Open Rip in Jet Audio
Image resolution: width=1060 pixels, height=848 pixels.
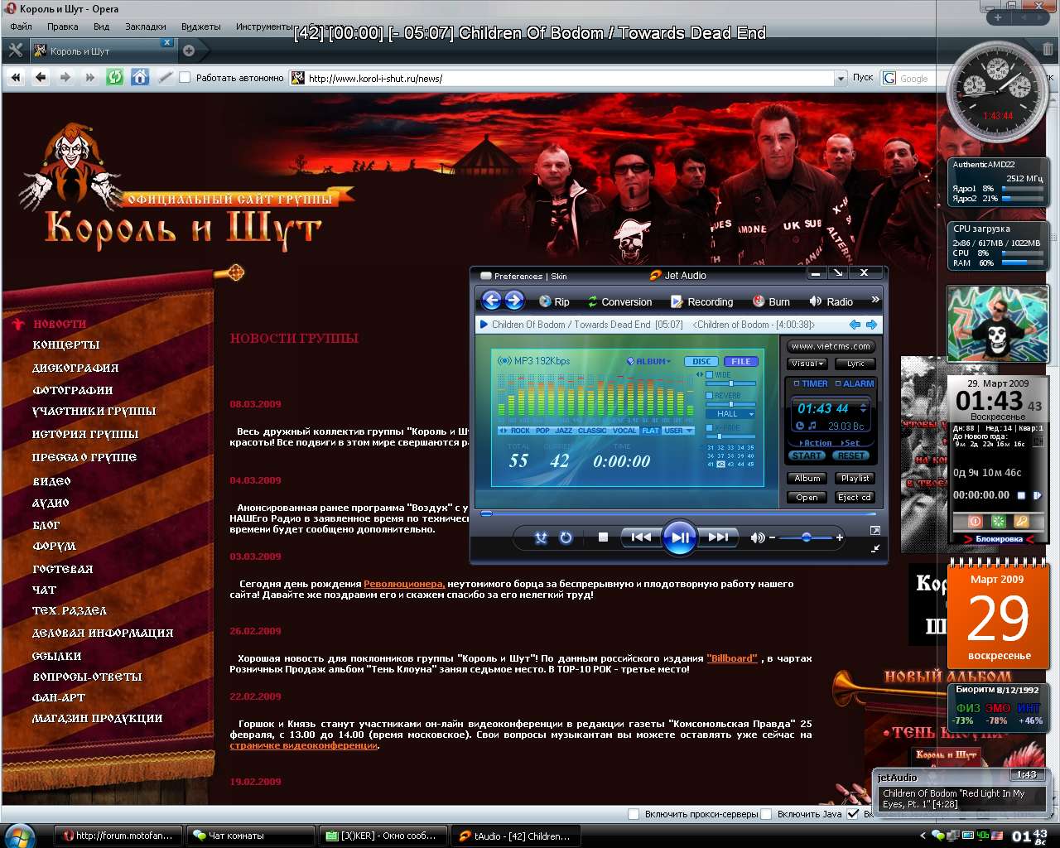click(x=554, y=301)
